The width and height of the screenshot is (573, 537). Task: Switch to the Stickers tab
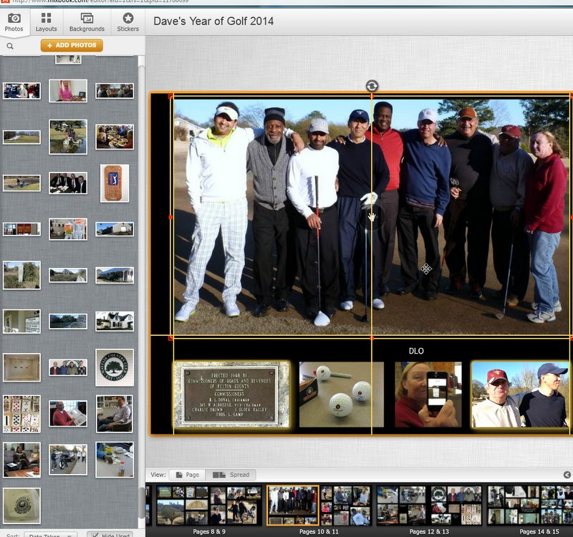pyautogui.click(x=128, y=22)
